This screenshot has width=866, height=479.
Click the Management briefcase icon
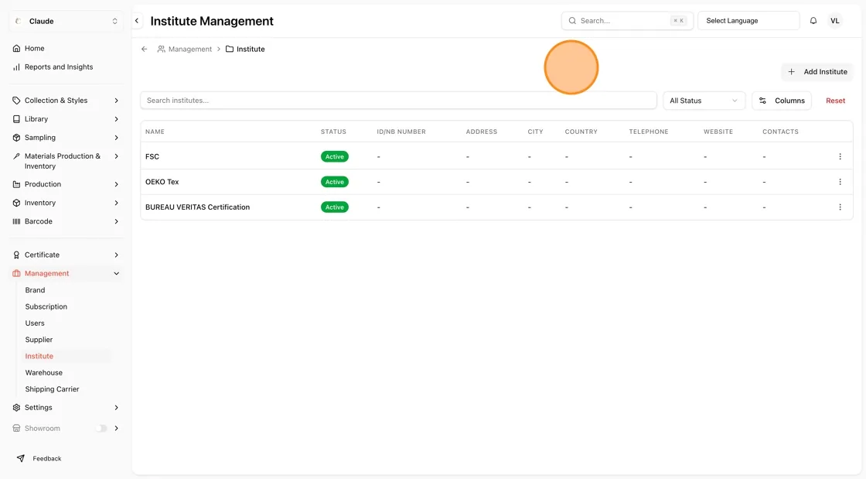coord(16,273)
